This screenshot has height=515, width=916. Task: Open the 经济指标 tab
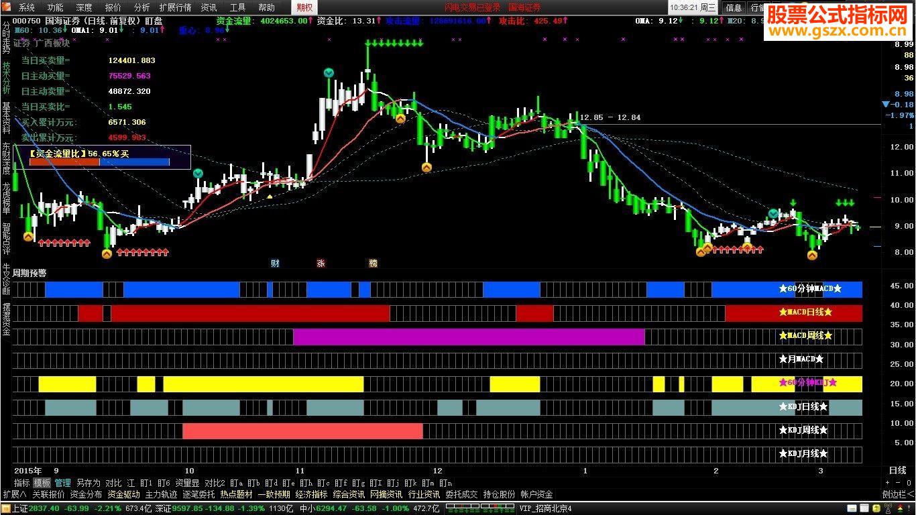coord(311,495)
